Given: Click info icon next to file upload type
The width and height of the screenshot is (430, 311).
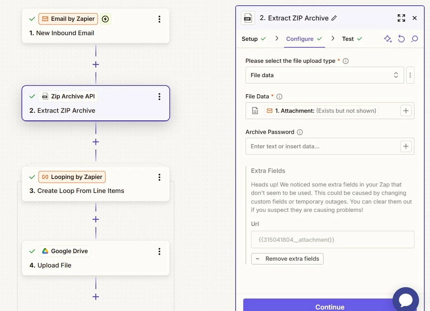Looking at the screenshot, I should (x=346, y=61).
